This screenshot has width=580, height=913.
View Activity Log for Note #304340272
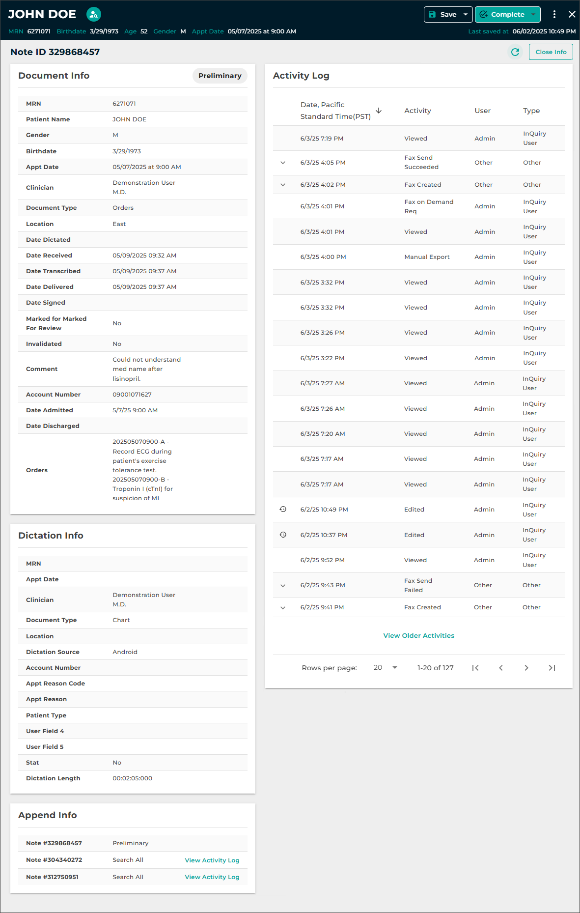click(x=212, y=860)
